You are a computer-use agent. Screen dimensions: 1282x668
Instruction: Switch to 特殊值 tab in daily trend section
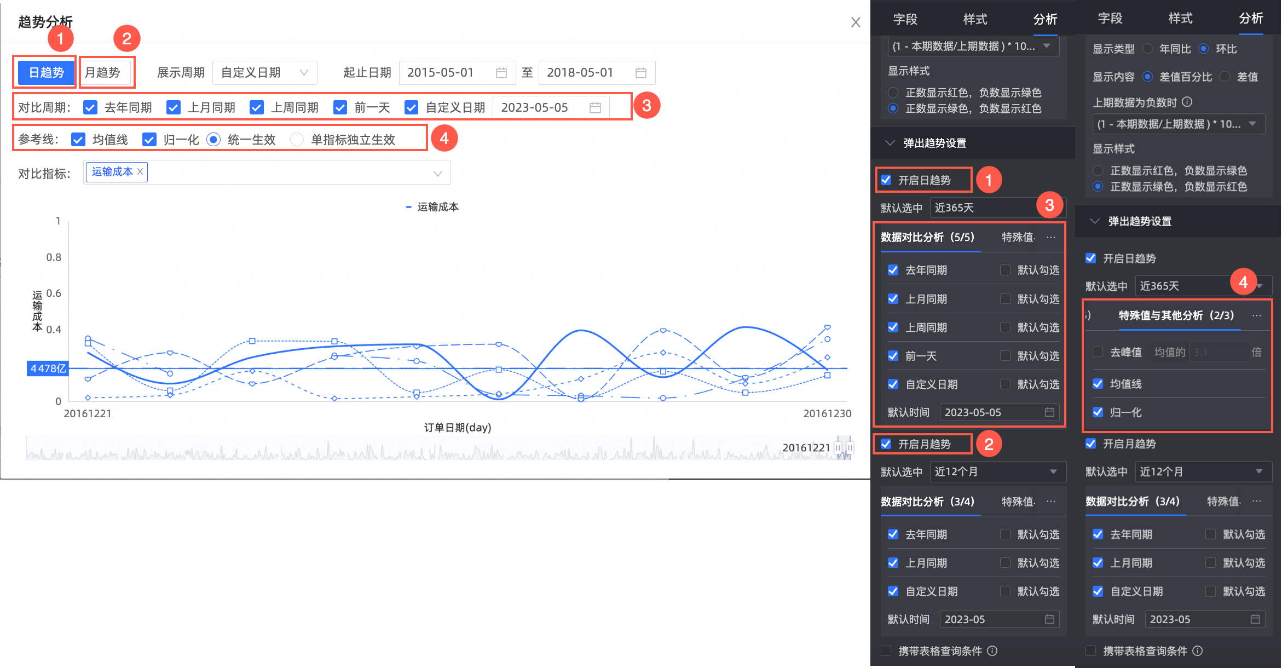[x=1019, y=237]
